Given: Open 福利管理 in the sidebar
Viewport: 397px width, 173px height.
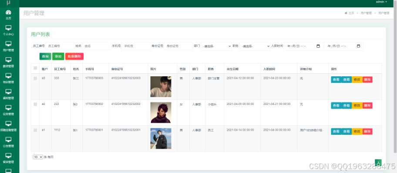Looking at the screenshot, I should (8, 95).
